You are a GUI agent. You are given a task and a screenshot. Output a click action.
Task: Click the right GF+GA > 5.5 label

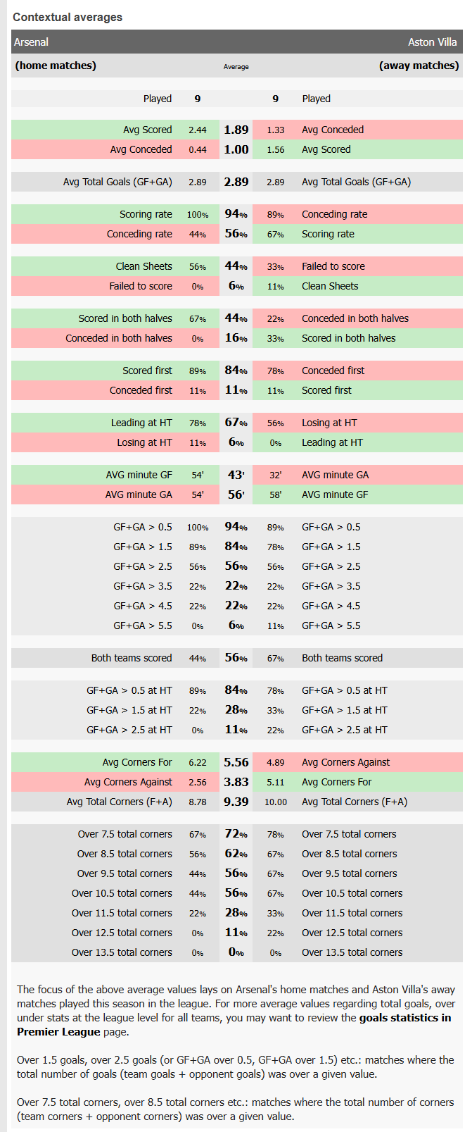pos(331,626)
